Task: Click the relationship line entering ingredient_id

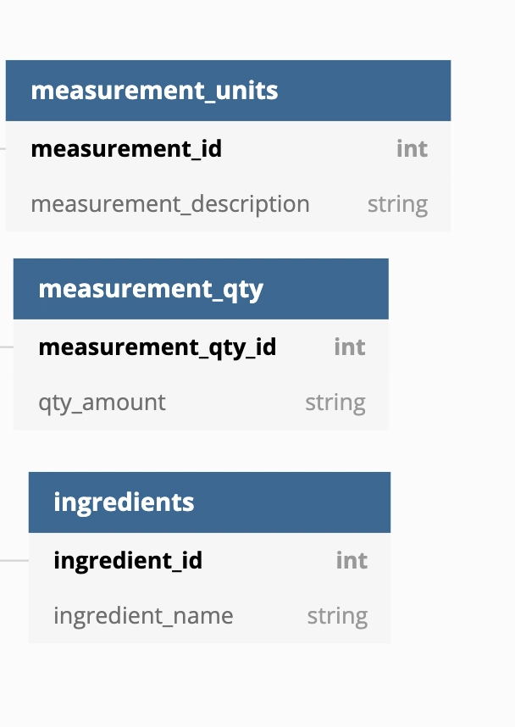Action: click(14, 561)
